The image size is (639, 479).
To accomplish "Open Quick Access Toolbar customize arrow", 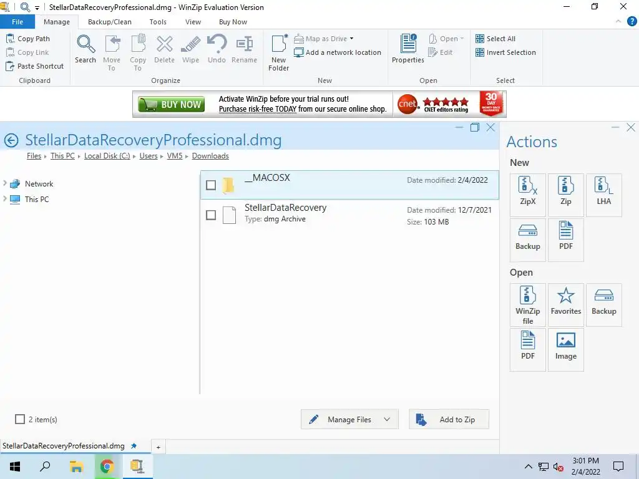I will coord(37,7).
